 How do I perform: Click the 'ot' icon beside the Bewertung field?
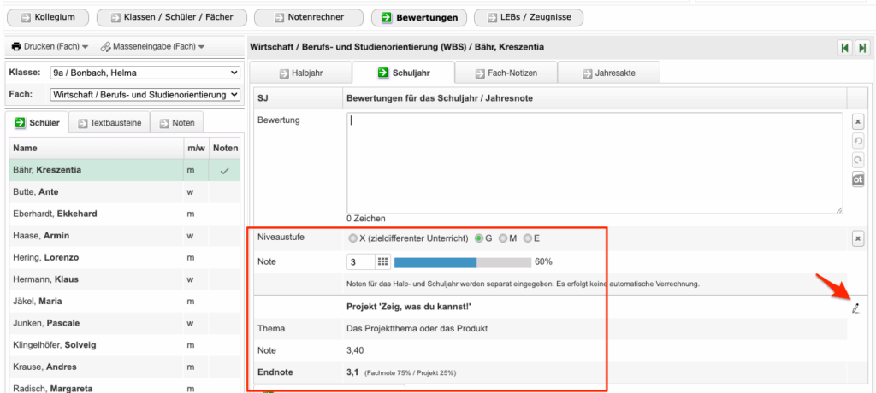click(x=857, y=179)
